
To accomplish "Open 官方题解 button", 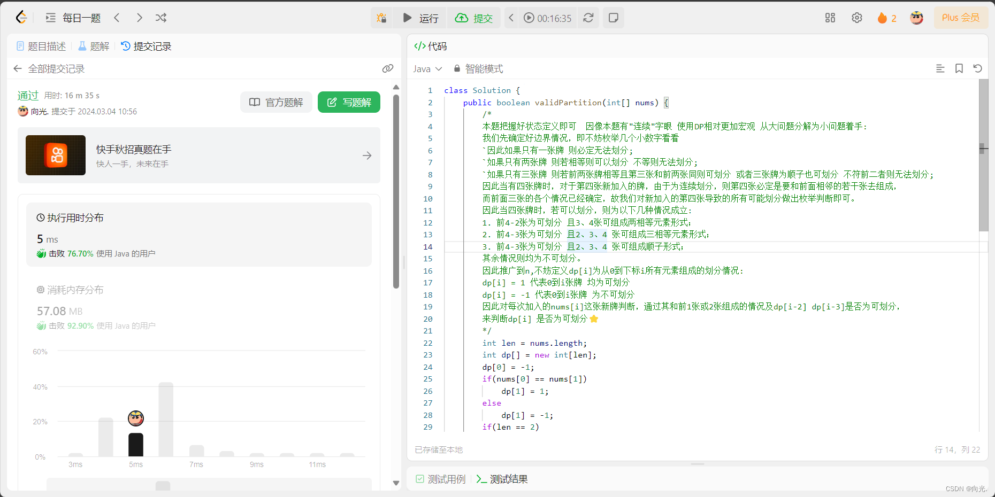I will coord(276,102).
